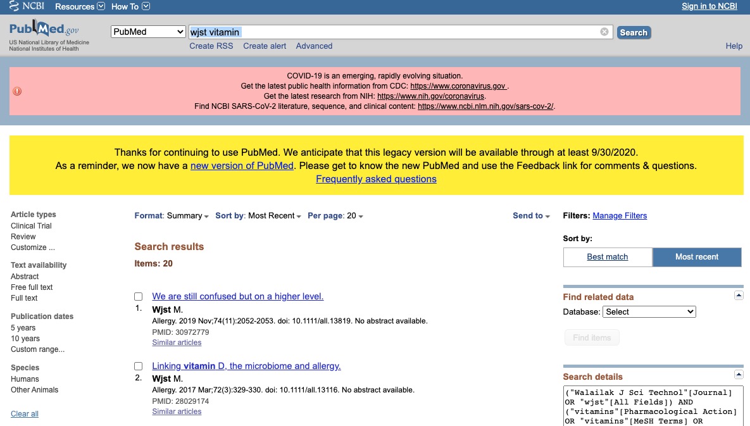750x426 pixels.
Task: Open the Resources dropdown menu
Action: click(x=79, y=6)
